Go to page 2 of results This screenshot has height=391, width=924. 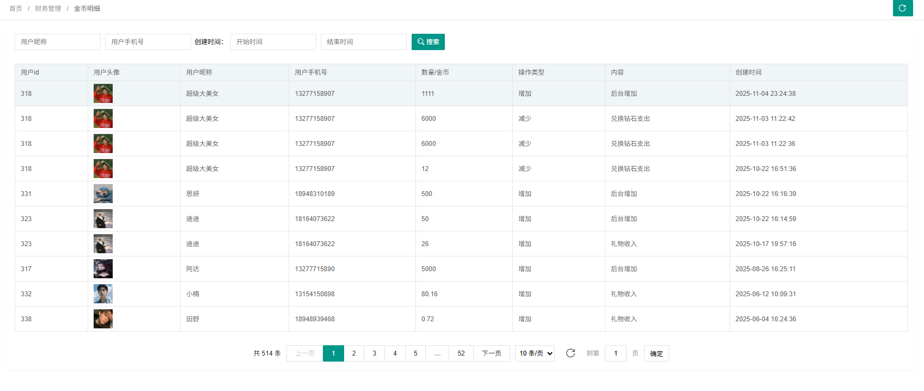[354, 353]
